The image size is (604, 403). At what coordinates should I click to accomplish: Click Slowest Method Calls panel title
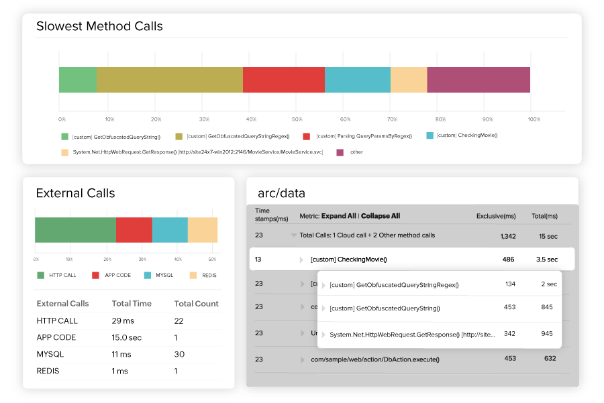coord(99,26)
